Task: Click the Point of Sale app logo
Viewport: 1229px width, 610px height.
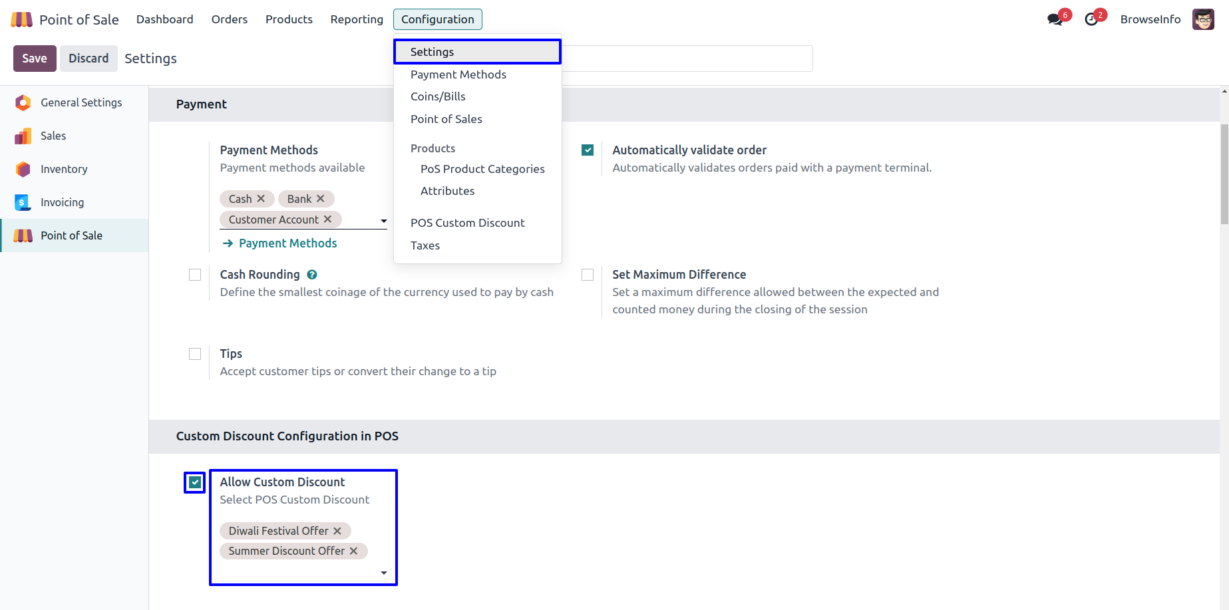Action: coord(21,19)
